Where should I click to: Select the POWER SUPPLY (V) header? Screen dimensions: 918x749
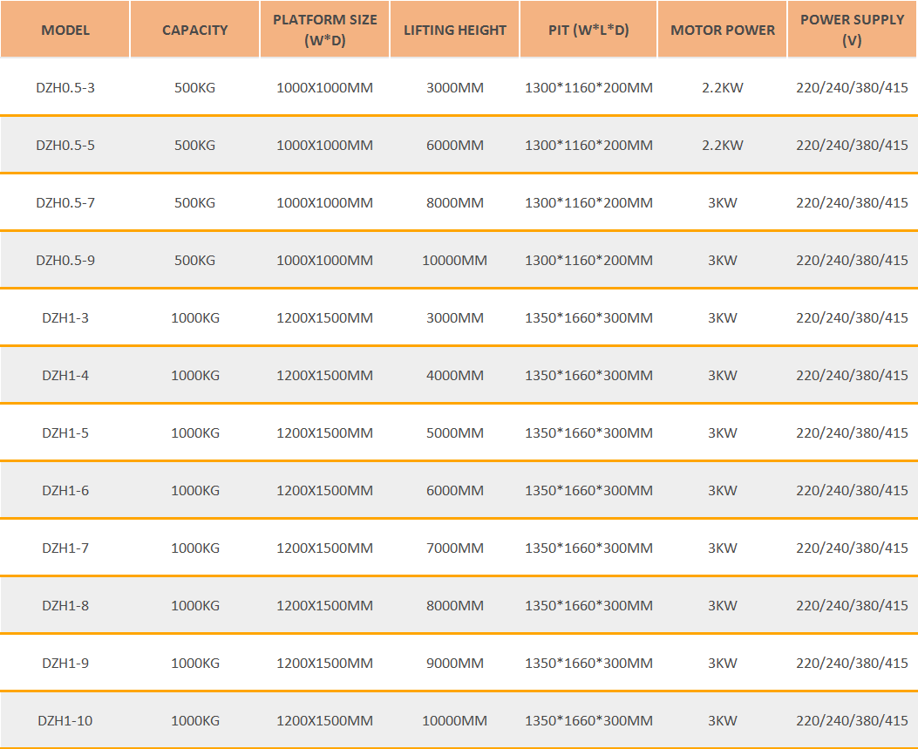tap(852, 30)
